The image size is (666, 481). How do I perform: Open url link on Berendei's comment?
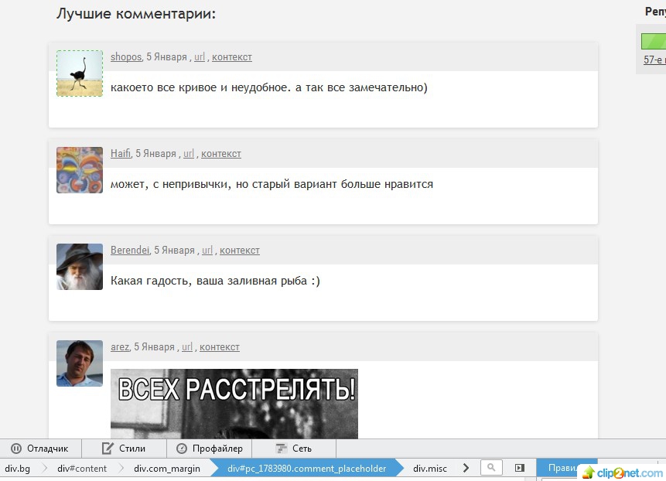(207, 251)
